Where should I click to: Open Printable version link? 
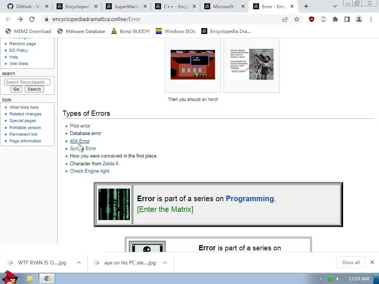click(x=25, y=128)
